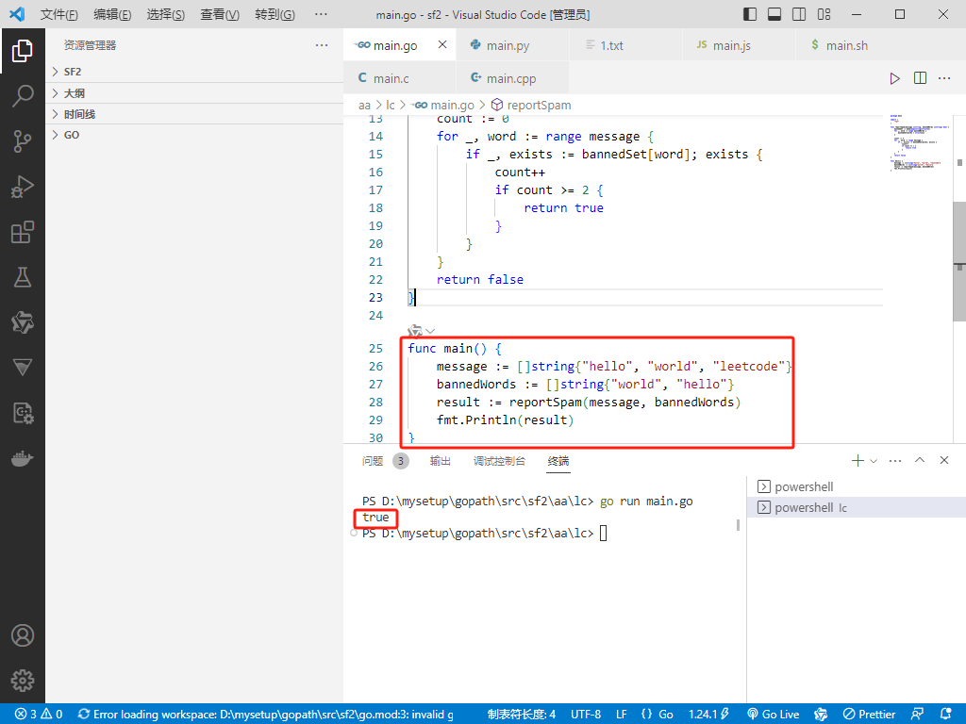Switch to the main.js tab
Viewport: 966px width, 724px height.
740,45
